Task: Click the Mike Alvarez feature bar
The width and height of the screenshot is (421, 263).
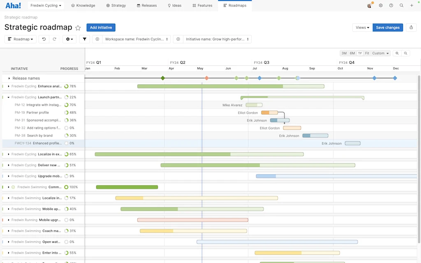Action: [x=254, y=105]
